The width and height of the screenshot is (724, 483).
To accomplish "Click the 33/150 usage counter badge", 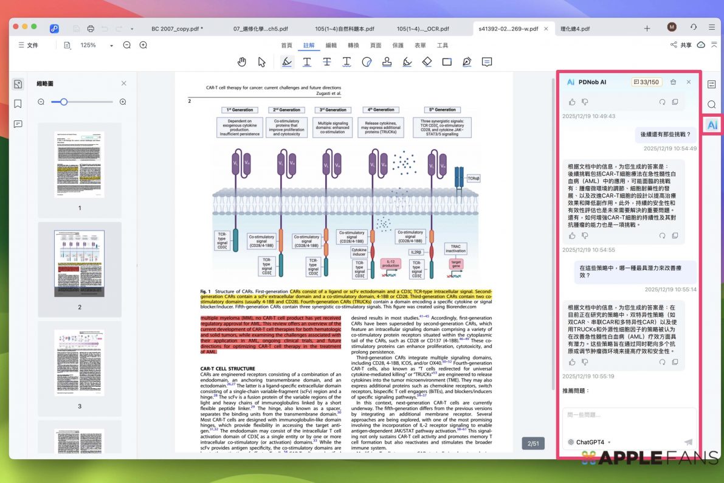I will [x=646, y=82].
